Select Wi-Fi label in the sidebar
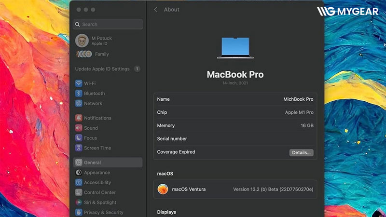 click(90, 83)
